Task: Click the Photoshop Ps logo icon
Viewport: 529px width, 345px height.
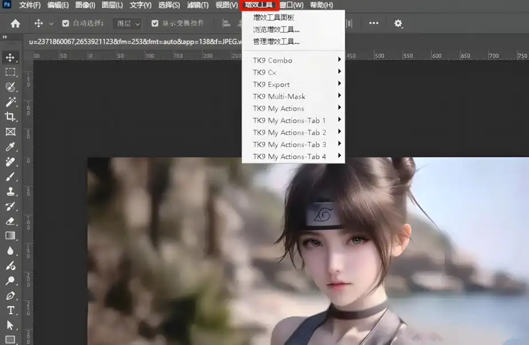Action: point(7,5)
